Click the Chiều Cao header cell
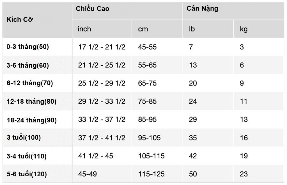 pos(93,9)
